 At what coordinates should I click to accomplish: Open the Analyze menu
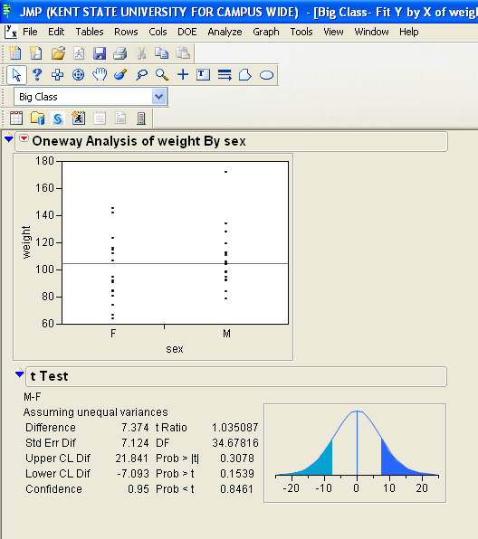[225, 32]
